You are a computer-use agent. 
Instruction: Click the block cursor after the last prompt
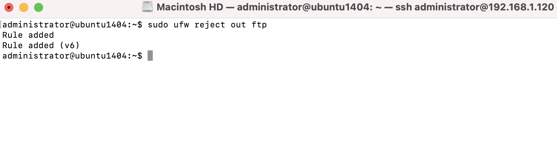pyautogui.click(x=150, y=56)
